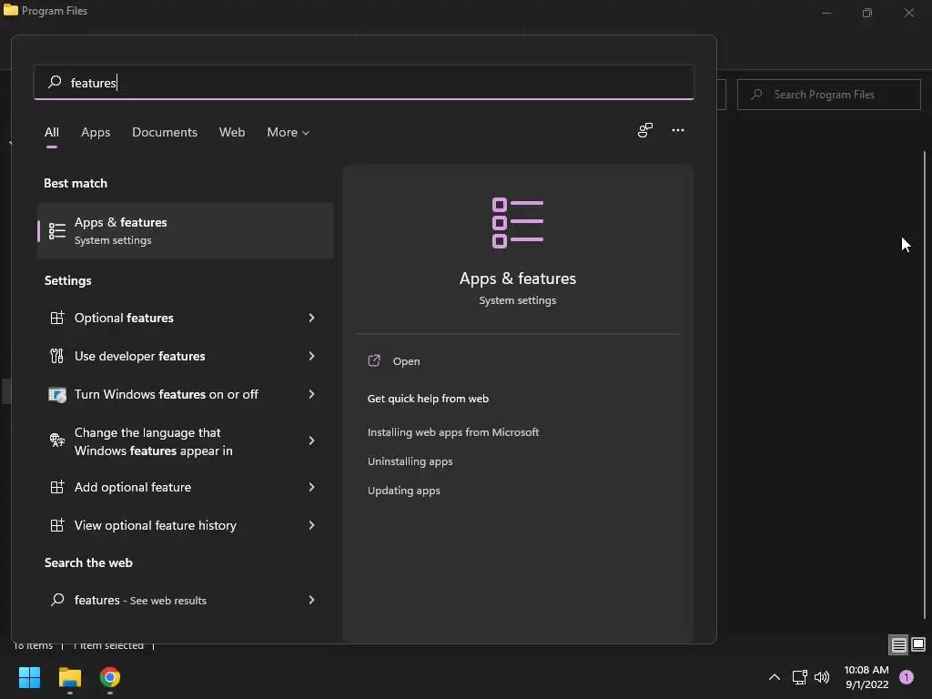This screenshot has height=699, width=932.
Task: Open the Apps & features best match
Action: pos(185,230)
